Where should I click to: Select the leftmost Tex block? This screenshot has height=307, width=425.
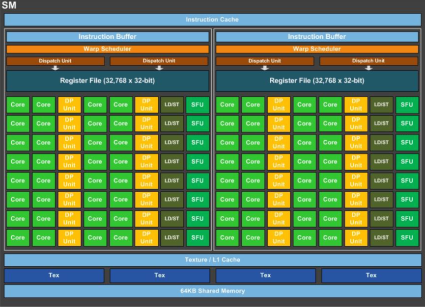(54, 275)
